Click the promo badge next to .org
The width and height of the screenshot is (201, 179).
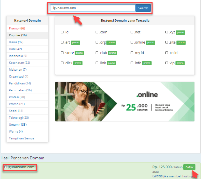111,43
